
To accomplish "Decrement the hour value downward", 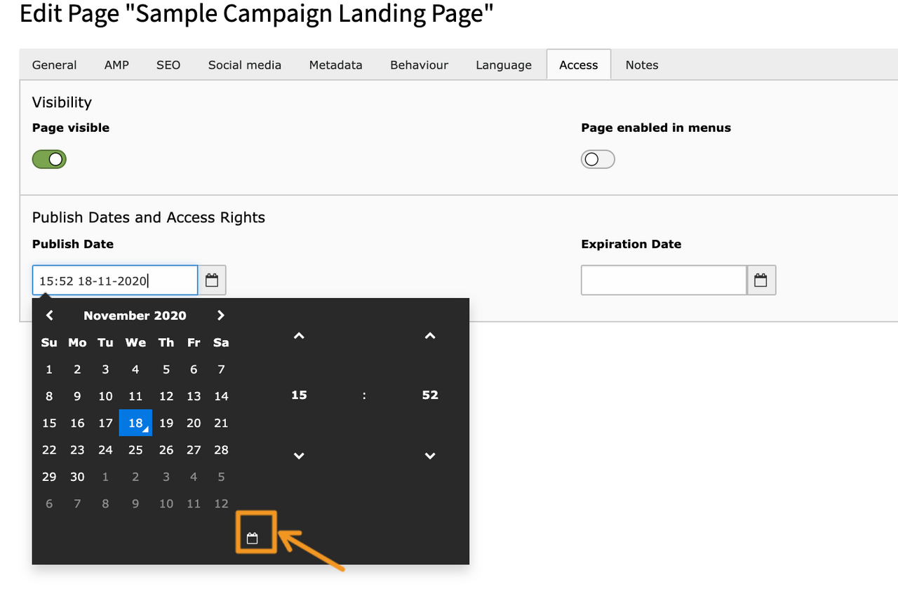I will [298, 455].
